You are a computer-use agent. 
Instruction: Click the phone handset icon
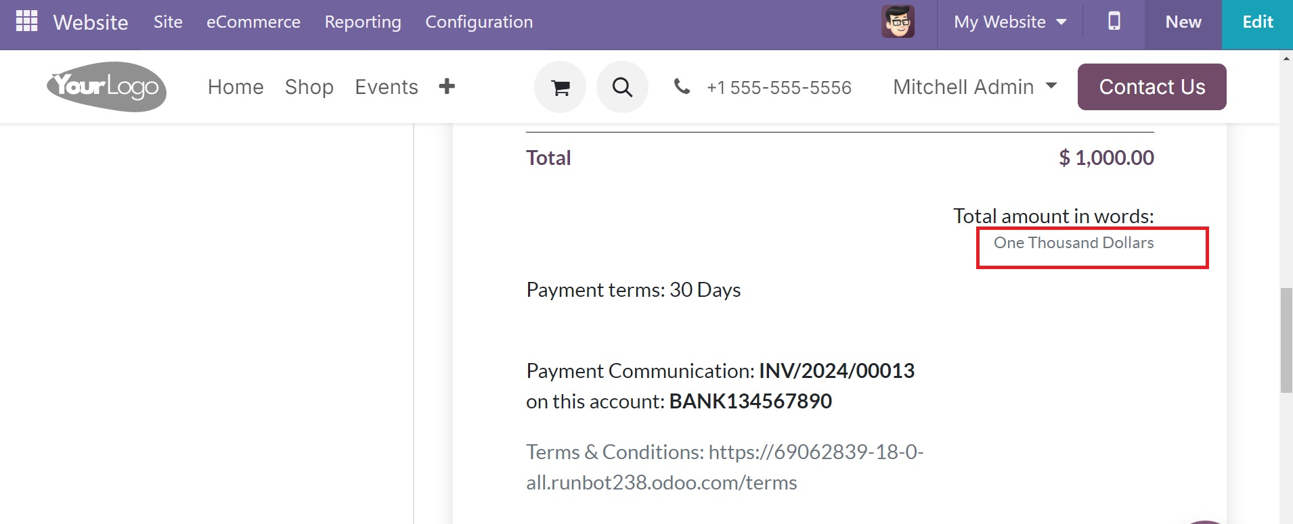point(682,86)
